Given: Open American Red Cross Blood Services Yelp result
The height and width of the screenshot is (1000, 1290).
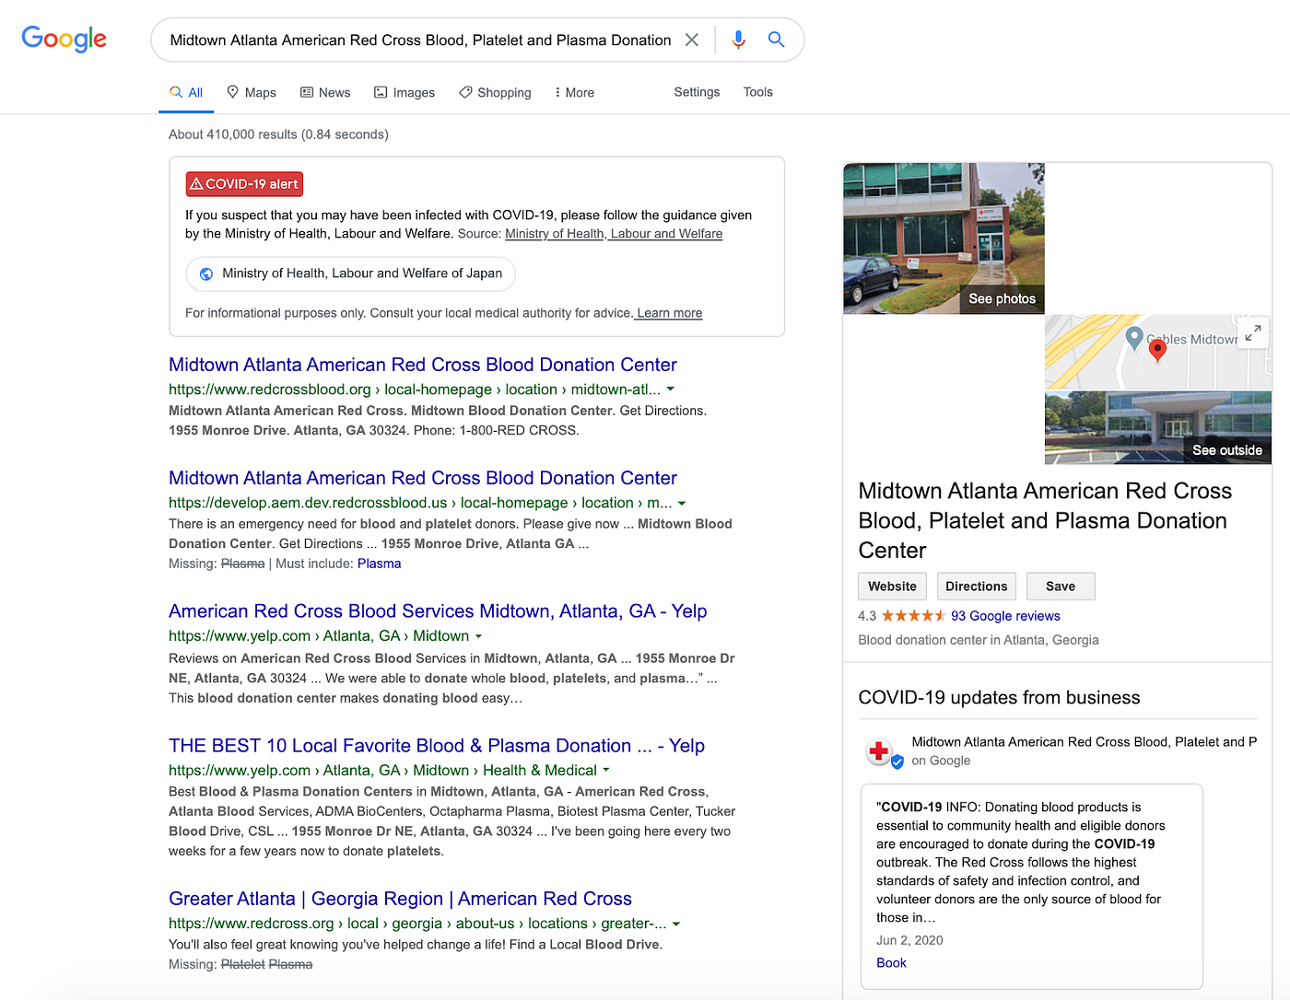Looking at the screenshot, I should (438, 611).
